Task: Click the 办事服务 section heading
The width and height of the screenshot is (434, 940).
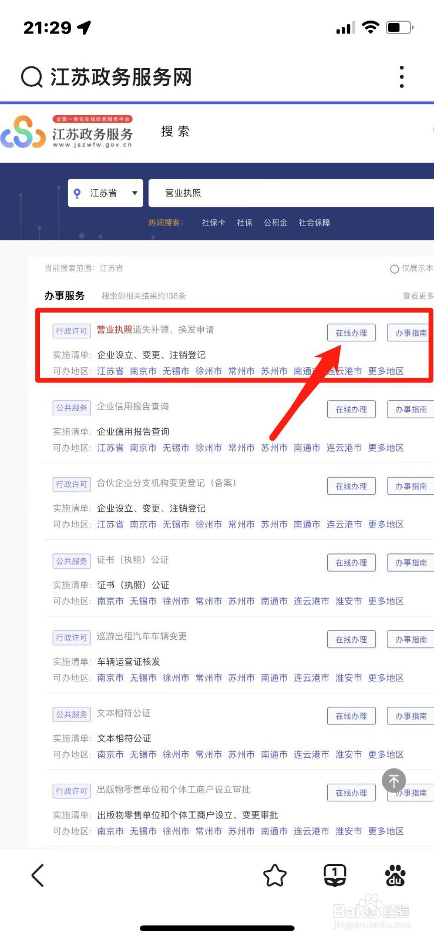Action: point(65,296)
